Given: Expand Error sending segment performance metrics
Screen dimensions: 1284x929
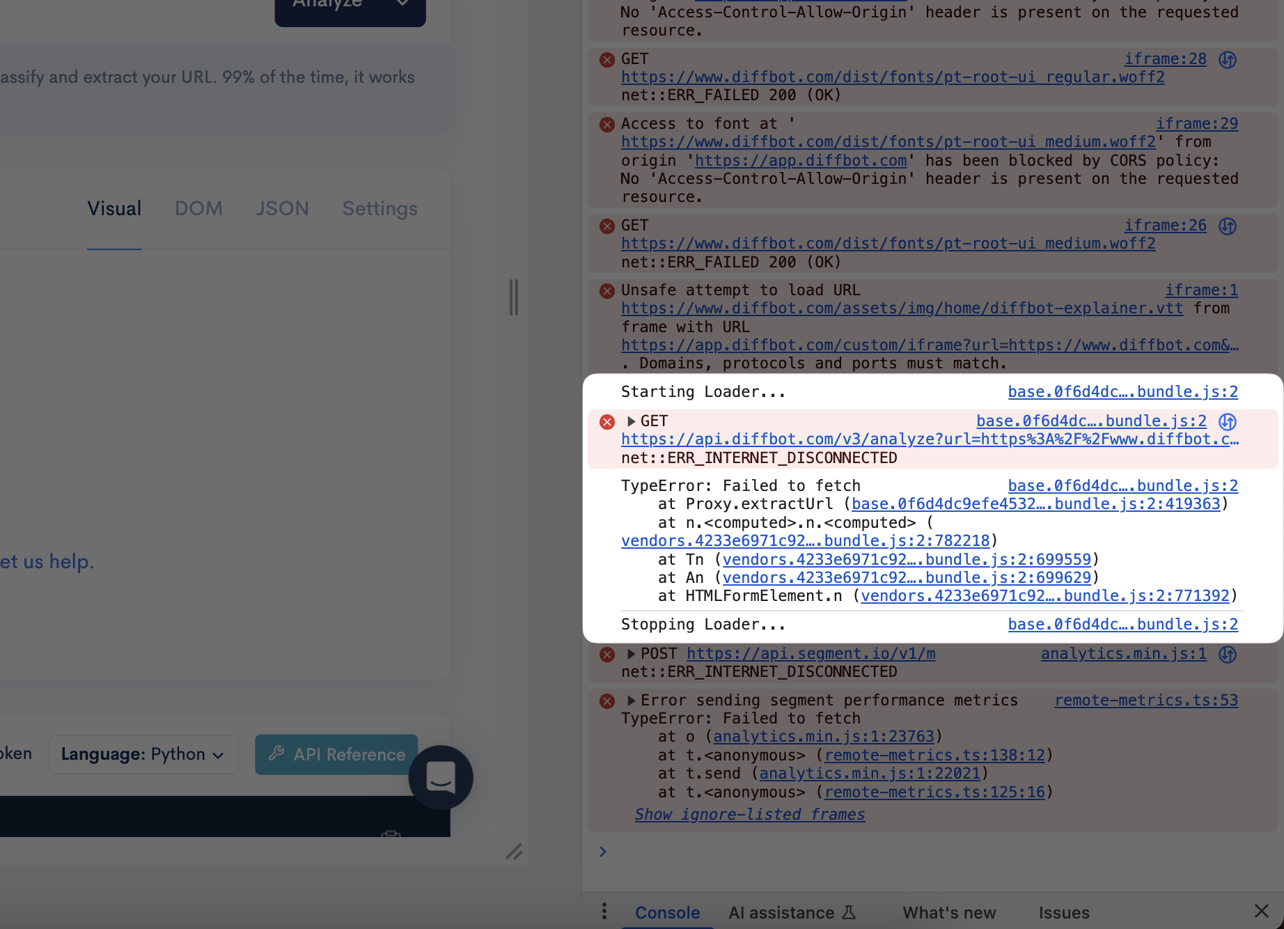Looking at the screenshot, I should [631, 701].
